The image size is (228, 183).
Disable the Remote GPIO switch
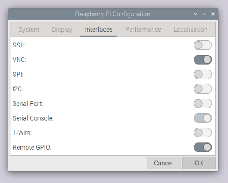coord(203,147)
